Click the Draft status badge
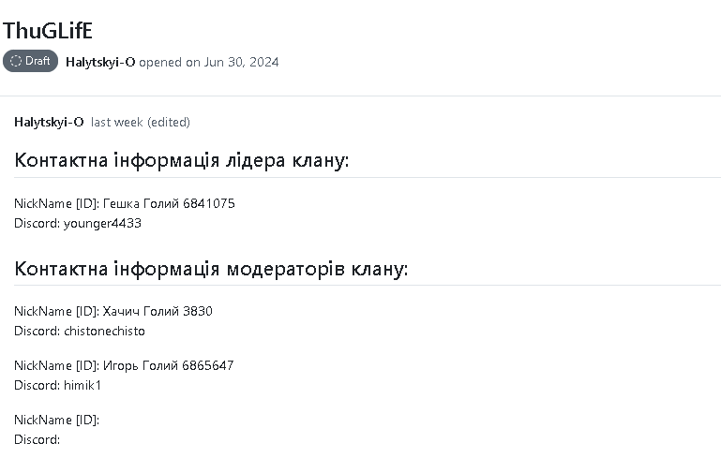721x458 pixels. point(30,61)
